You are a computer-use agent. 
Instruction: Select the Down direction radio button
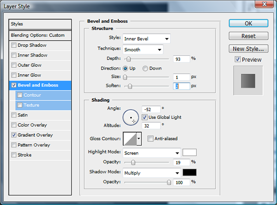tap(145, 68)
